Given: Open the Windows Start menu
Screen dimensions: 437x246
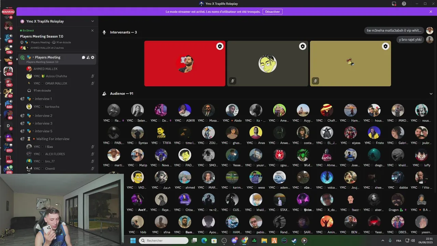Looking at the screenshot, I should [x=133, y=241].
